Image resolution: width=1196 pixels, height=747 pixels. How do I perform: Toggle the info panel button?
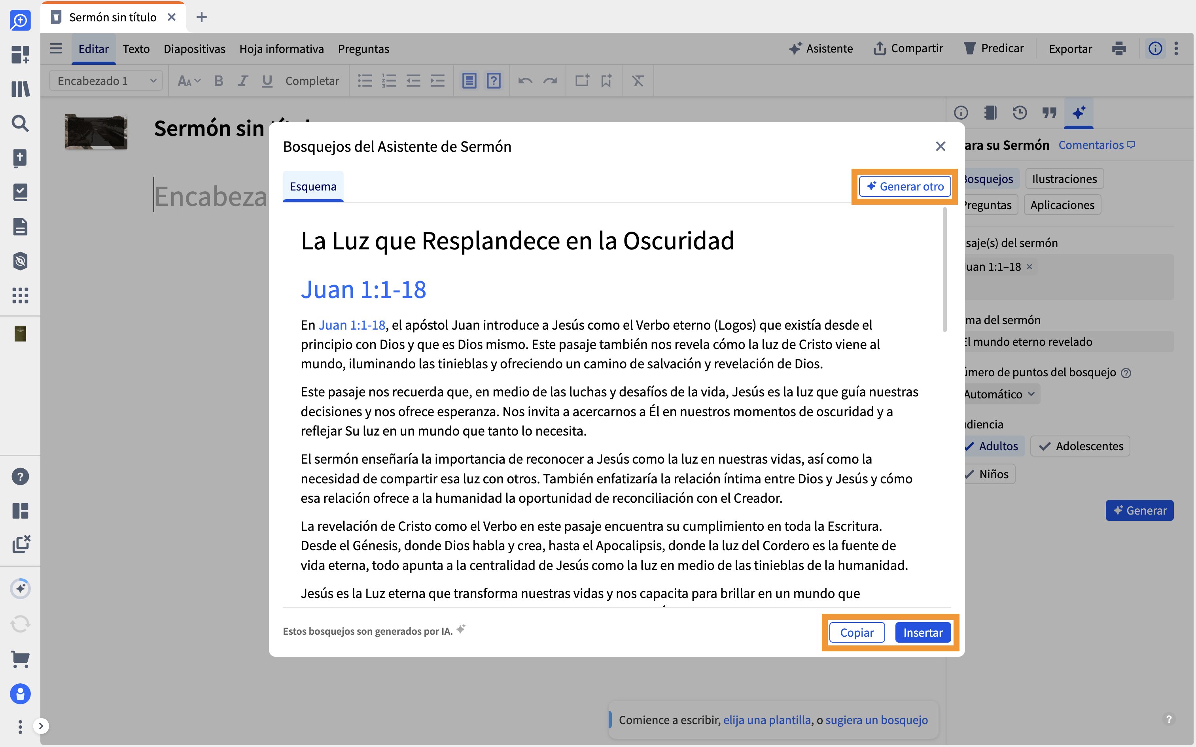click(1155, 48)
